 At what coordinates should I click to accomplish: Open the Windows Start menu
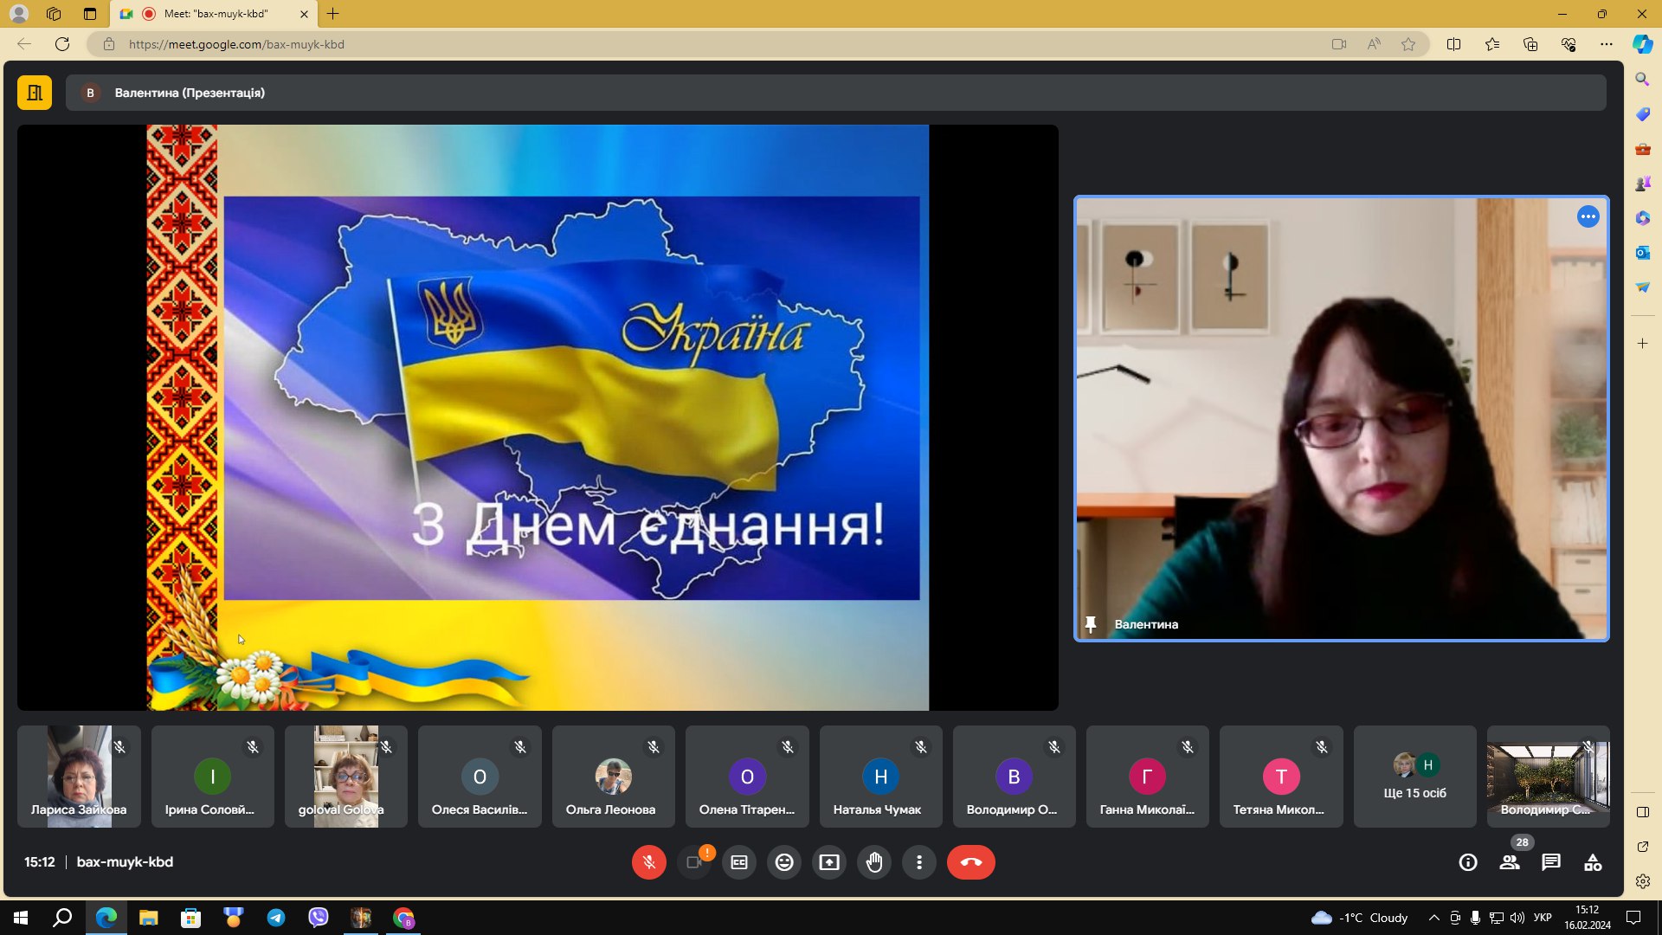pyautogui.click(x=21, y=918)
